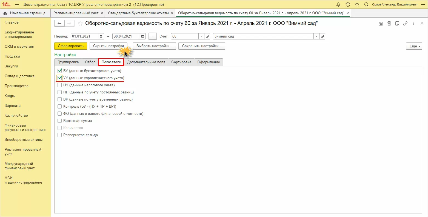Switch to Стандартные бухгалтерские отчеты tab
This screenshot has height=217, width=428.
click(x=138, y=13)
